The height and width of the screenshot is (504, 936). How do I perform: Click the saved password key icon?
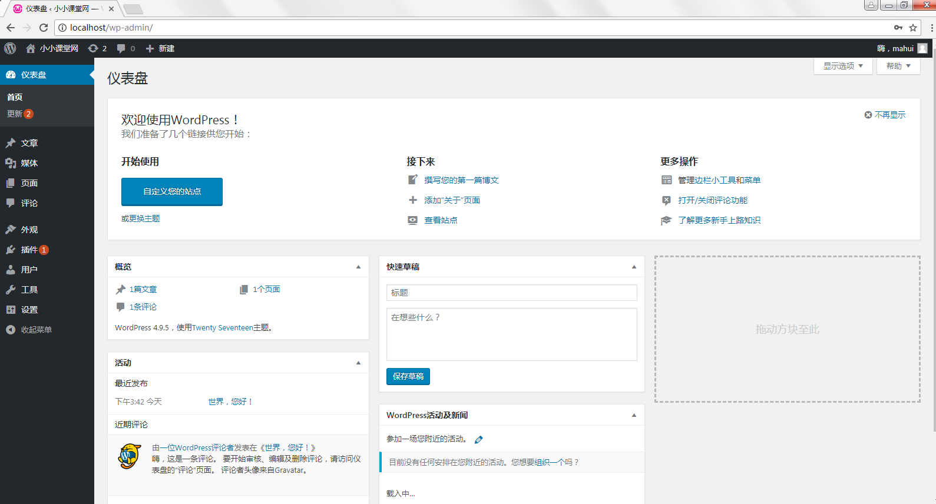click(x=898, y=28)
